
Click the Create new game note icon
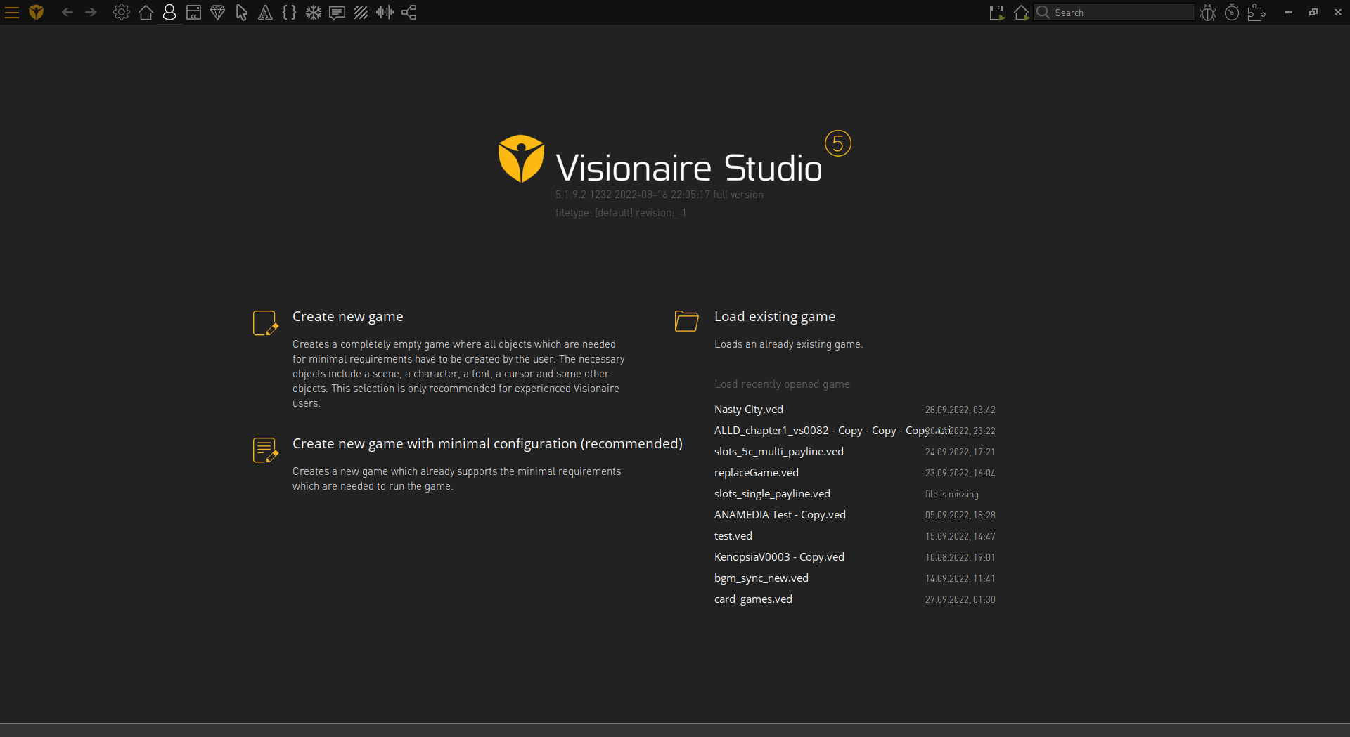point(265,323)
